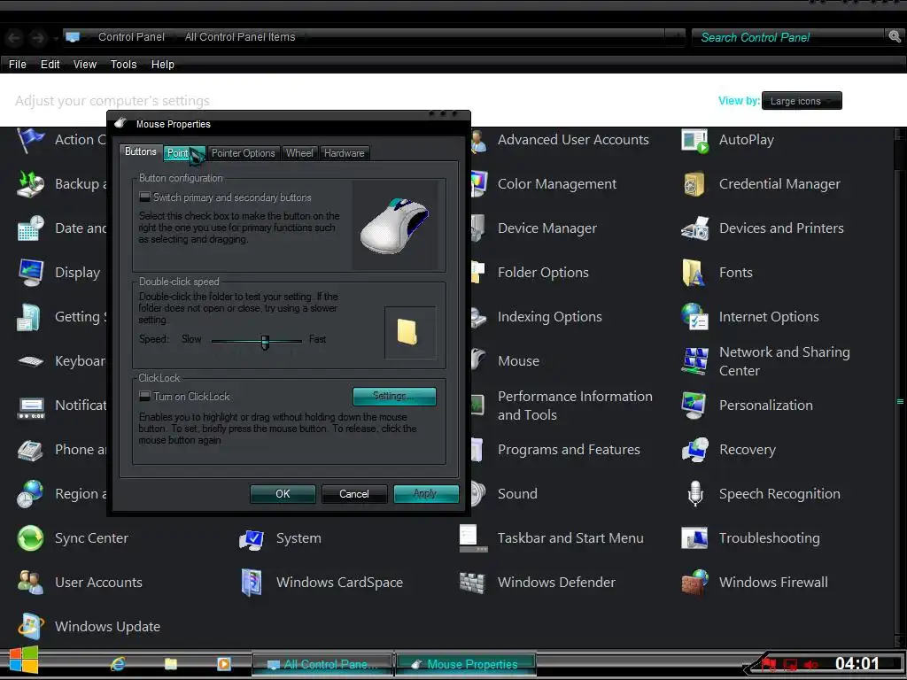The width and height of the screenshot is (907, 680).
Task: Open Windows Defender icon
Action: coord(473,583)
